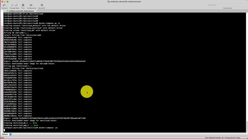Viewport: 248px width, 139px height.
Task: Click the blue stepper arrows beside Default
Action: [10, 134]
